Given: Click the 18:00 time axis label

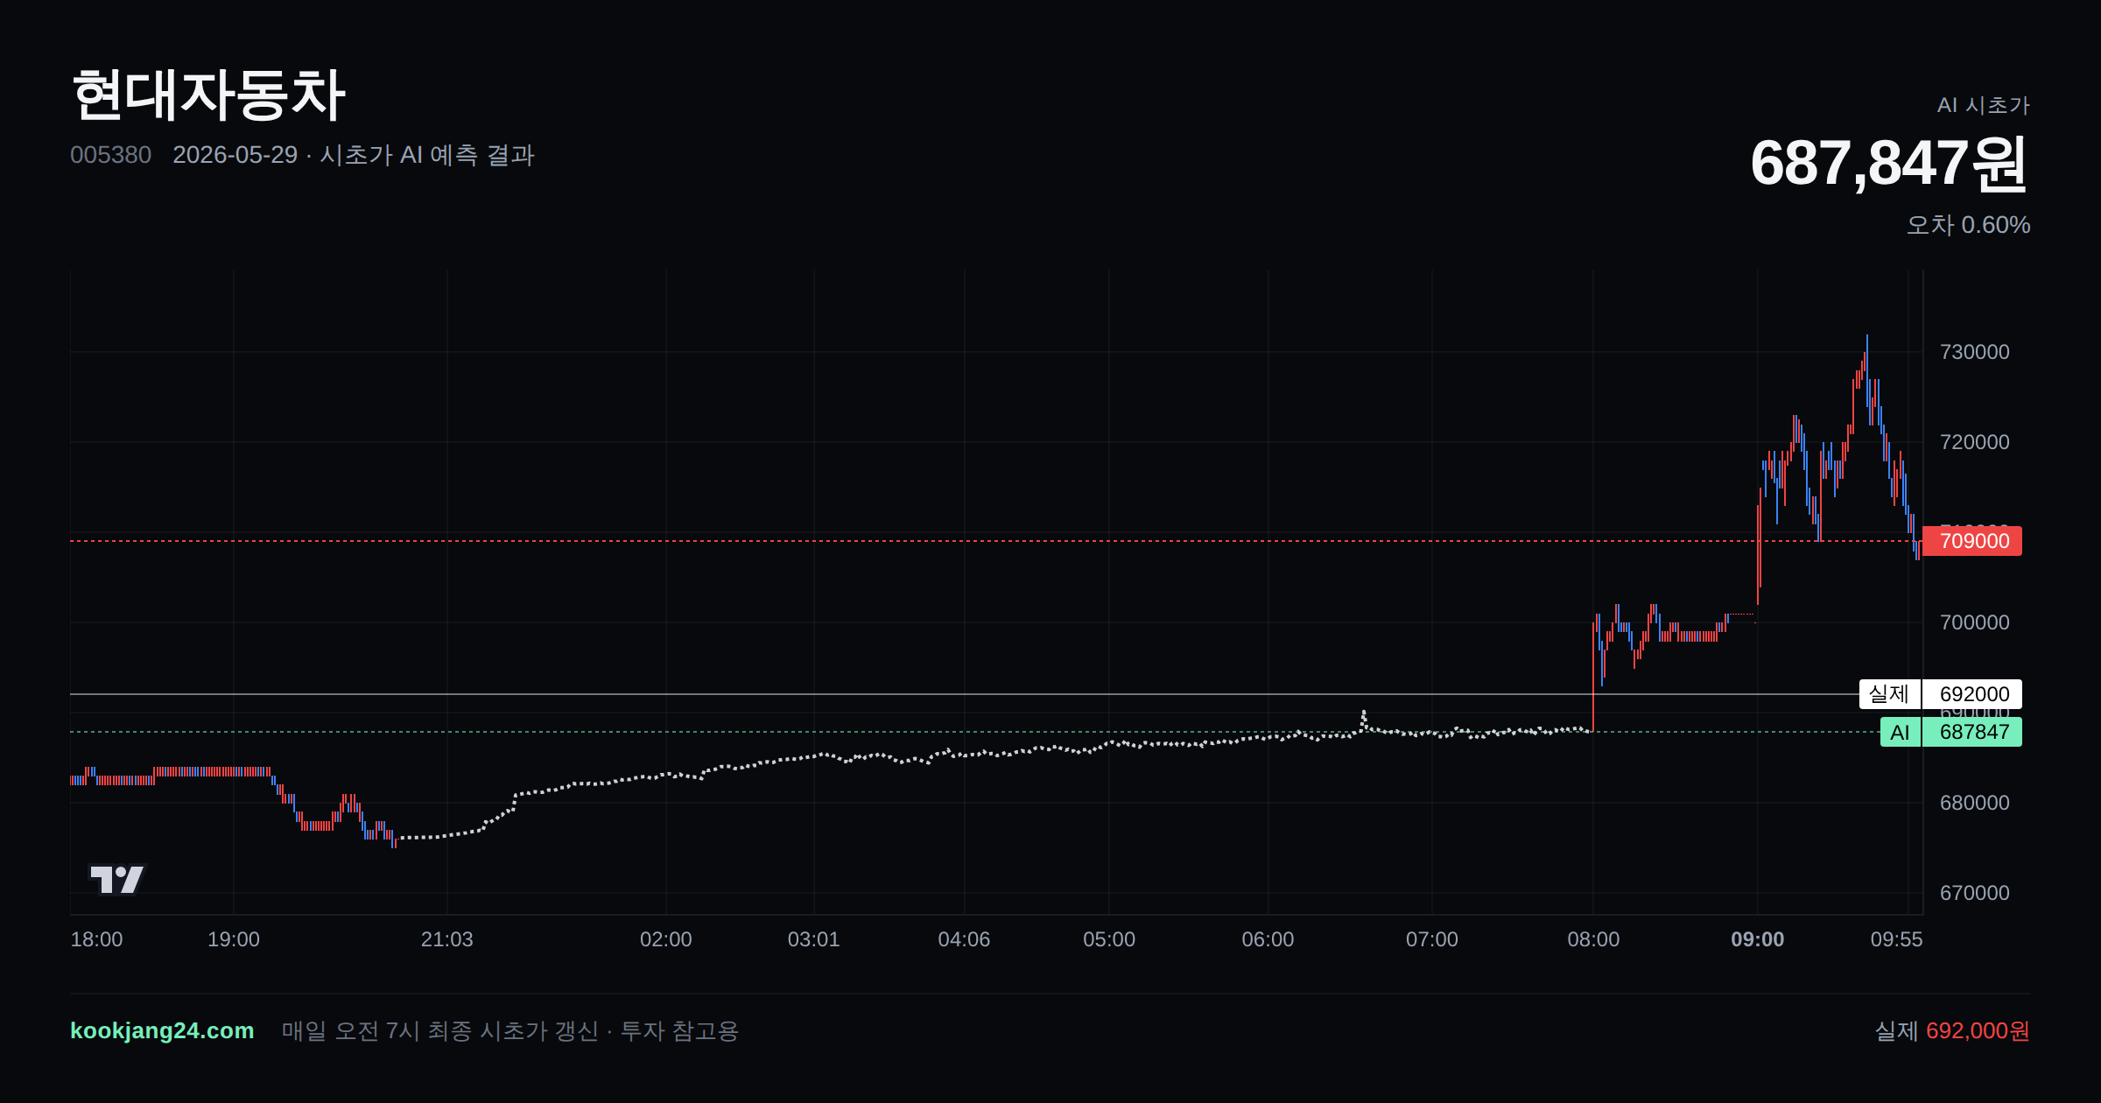Looking at the screenshot, I should (96, 939).
